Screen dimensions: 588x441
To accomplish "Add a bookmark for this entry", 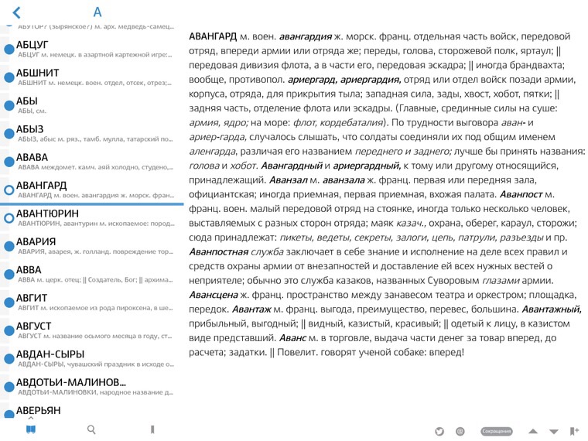I will click(x=575, y=432).
